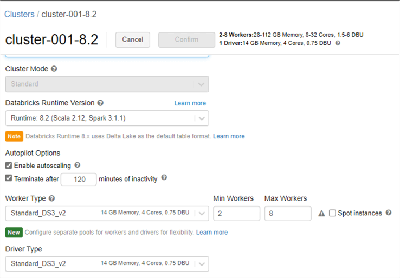Open Learn more link about separate pools

coord(212,232)
